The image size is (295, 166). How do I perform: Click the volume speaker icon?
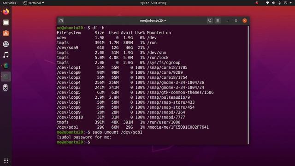tap(273, 3)
